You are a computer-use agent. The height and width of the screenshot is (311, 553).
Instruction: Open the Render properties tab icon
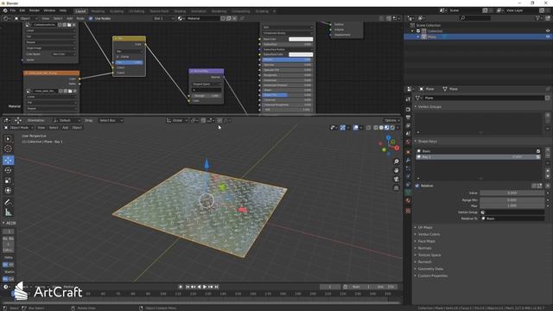408,110
